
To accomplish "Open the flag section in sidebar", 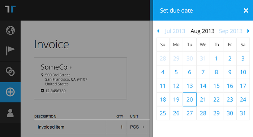I will 10,51.
